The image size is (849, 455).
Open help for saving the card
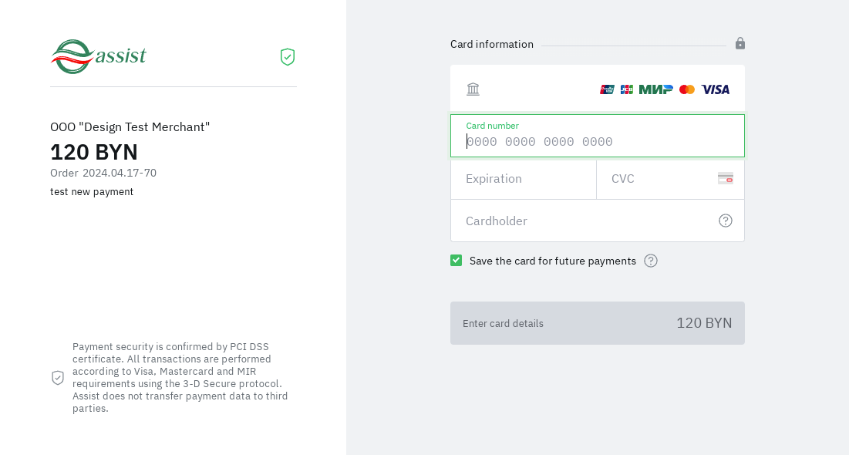[651, 261]
